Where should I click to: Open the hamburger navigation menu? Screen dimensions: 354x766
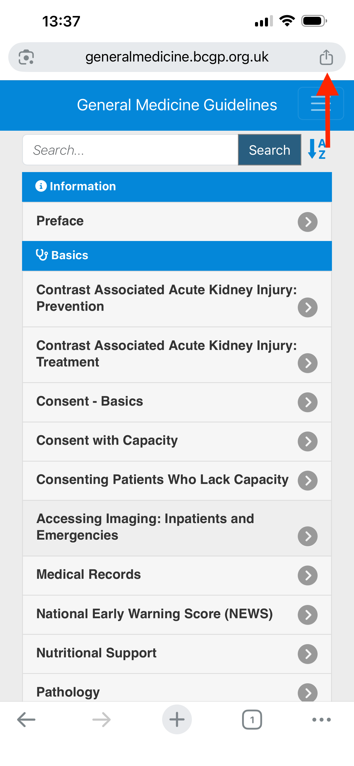pos(321,103)
